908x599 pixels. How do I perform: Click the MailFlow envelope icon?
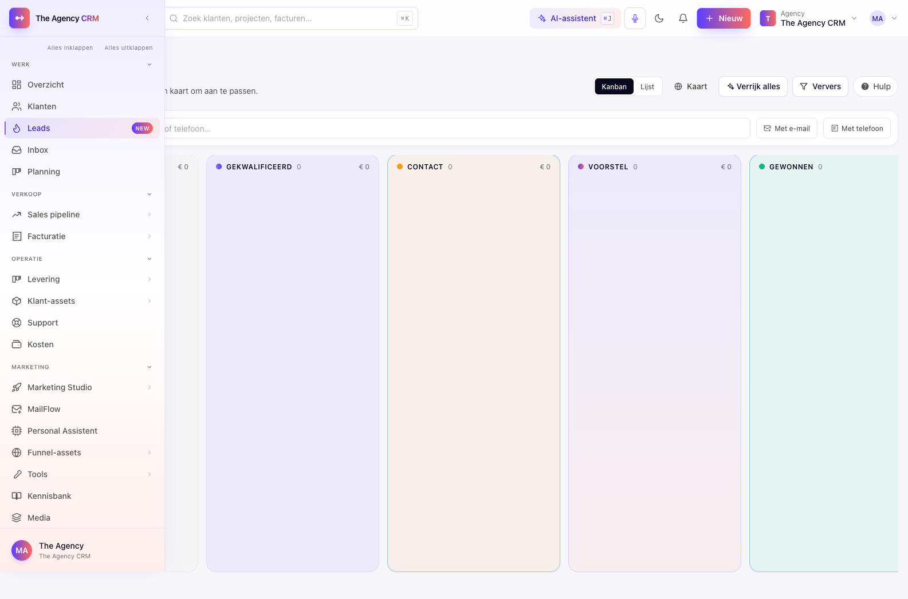[x=17, y=409]
